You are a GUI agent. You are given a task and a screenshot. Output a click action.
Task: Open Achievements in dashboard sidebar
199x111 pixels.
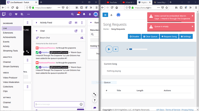click(10, 37)
